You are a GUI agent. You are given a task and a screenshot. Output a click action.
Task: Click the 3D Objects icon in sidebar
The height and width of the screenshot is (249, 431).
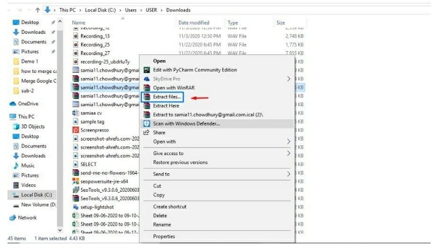point(16,127)
